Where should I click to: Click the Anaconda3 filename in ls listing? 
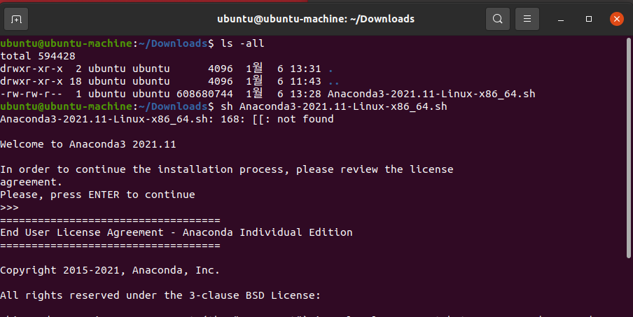(431, 94)
